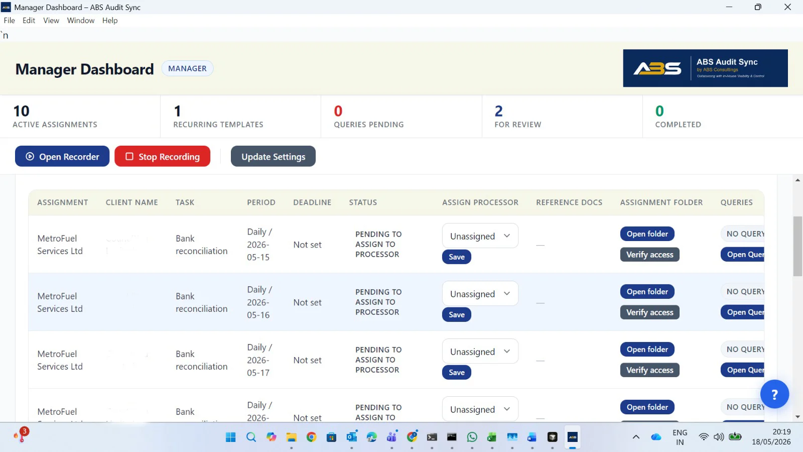Click the widgets icon with notification badge
This screenshot has height=452, width=803.
tap(21, 435)
